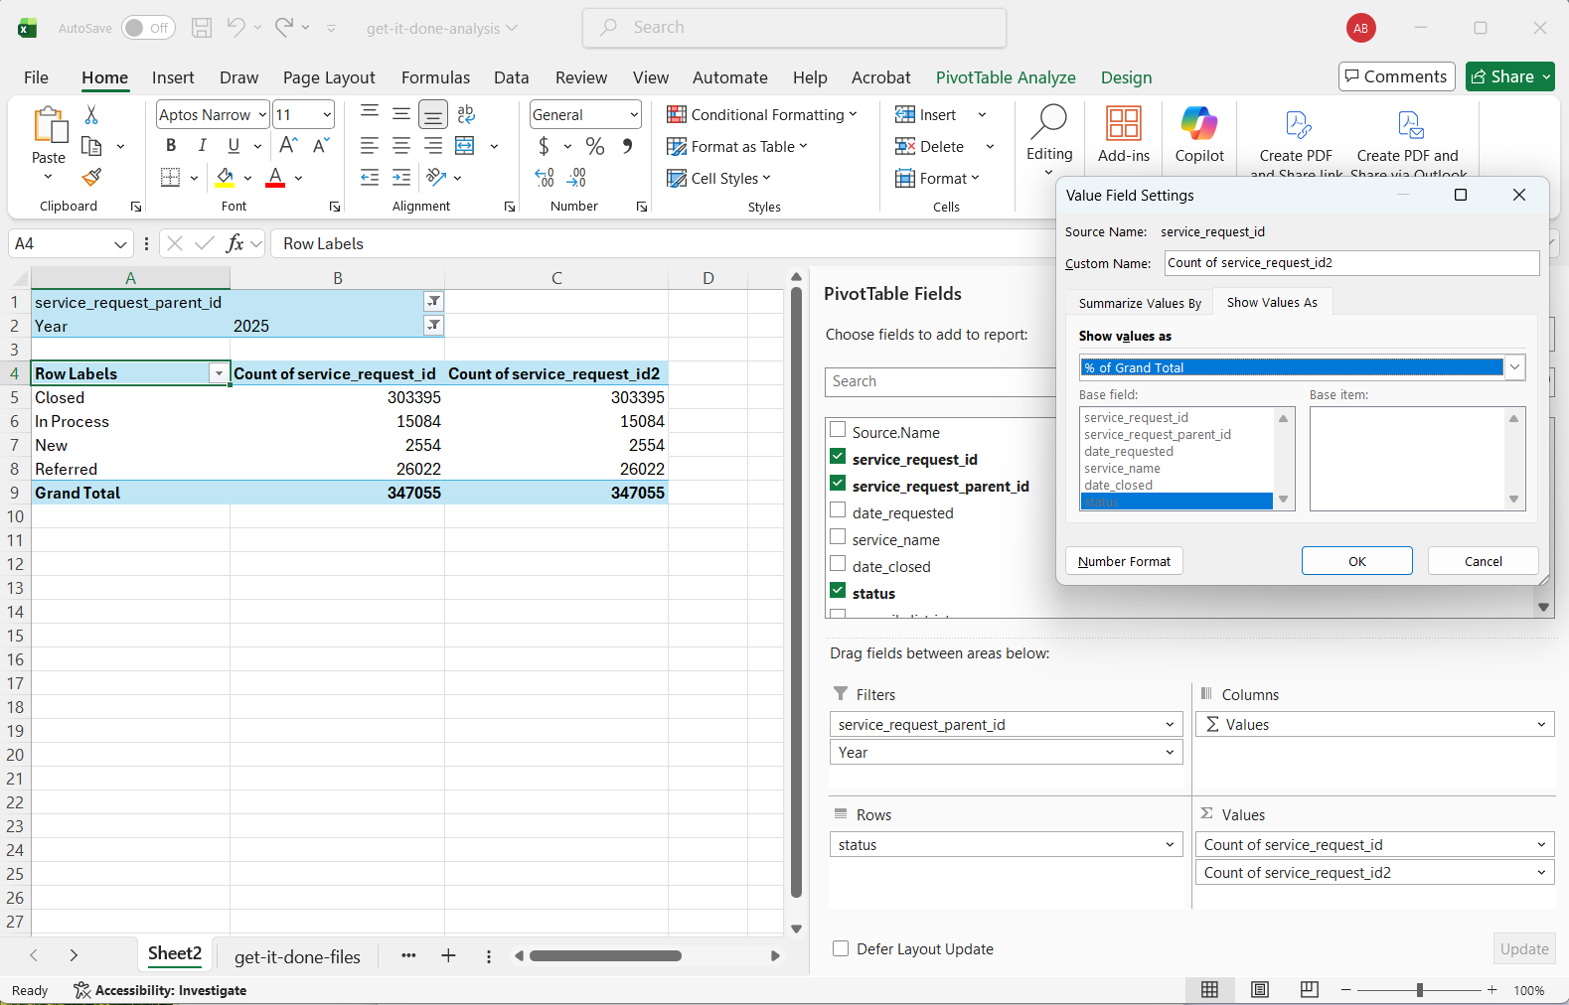The height and width of the screenshot is (1005, 1569).
Task: Open the Year filter button in B2
Action: tap(433, 326)
